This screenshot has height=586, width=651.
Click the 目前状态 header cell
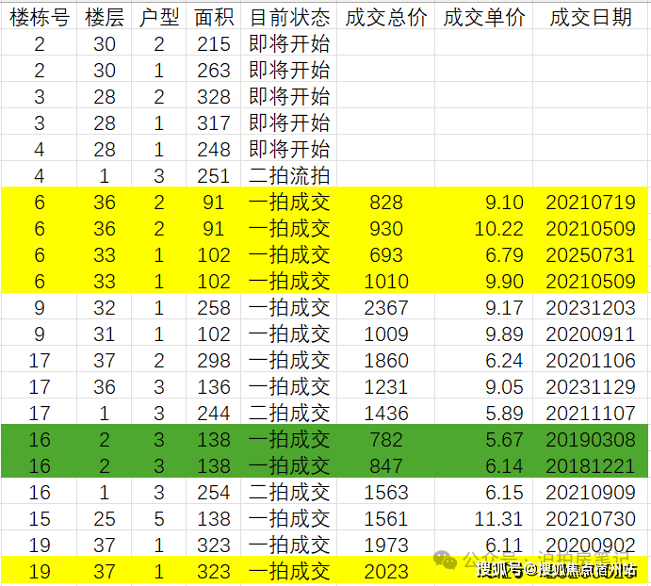point(289,18)
